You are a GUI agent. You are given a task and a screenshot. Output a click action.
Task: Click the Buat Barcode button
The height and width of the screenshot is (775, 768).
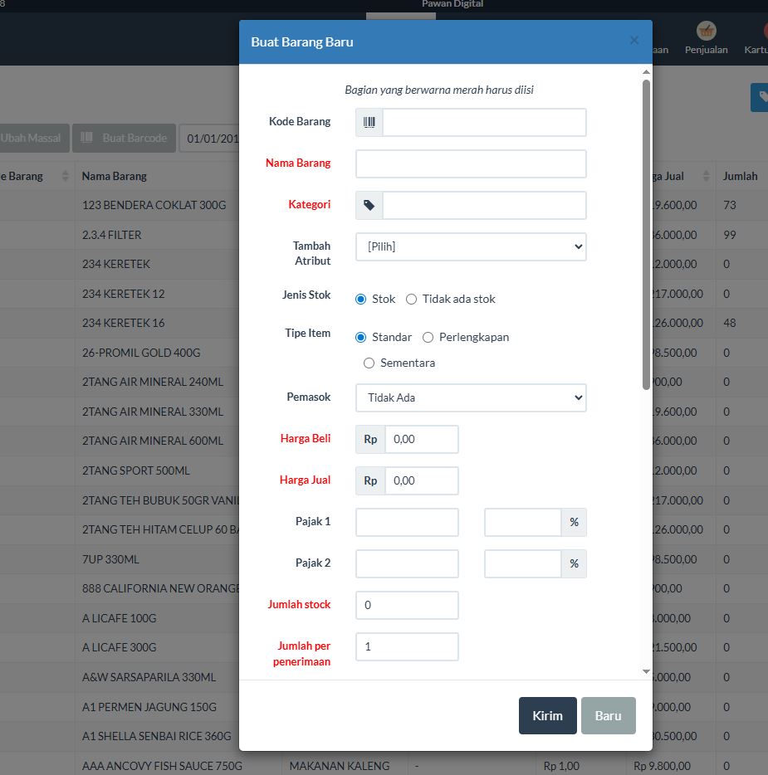tap(124, 138)
